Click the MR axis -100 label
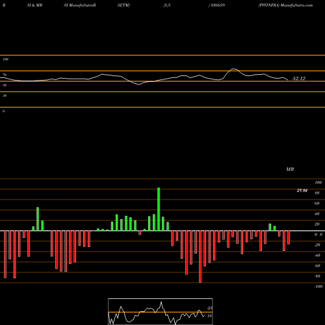Viewport: 325px width, 325px height. click(318, 287)
